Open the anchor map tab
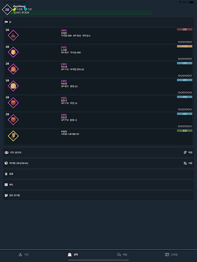197x262 pixels. pyautogui.click(x=24, y=254)
